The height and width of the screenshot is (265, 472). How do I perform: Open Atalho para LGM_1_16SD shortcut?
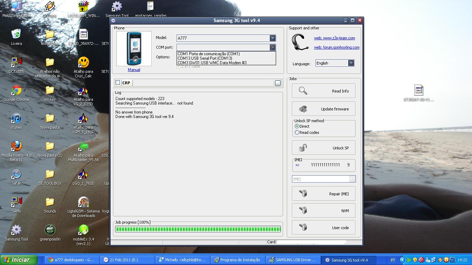(x=83, y=123)
